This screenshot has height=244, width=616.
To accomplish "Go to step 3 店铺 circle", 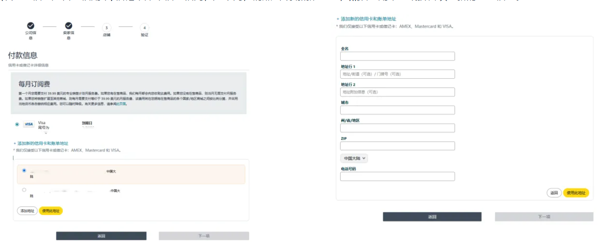I will (x=106, y=28).
